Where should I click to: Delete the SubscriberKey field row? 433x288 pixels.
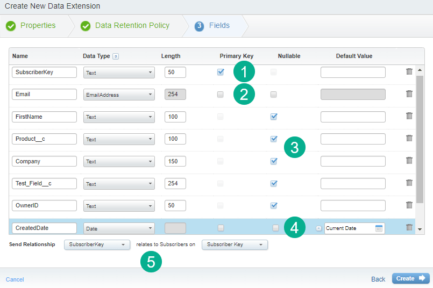coord(409,72)
